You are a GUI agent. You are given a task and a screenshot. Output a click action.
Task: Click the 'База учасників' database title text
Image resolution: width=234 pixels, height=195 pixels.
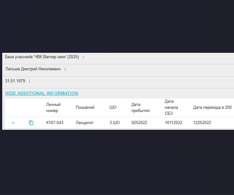[x=42, y=57]
